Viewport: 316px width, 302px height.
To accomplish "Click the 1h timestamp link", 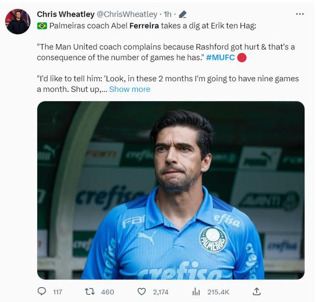I will [168, 14].
